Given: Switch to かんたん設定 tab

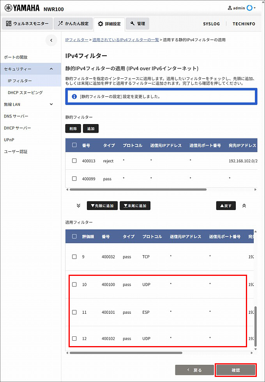Looking at the screenshot, I should click(73, 24).
